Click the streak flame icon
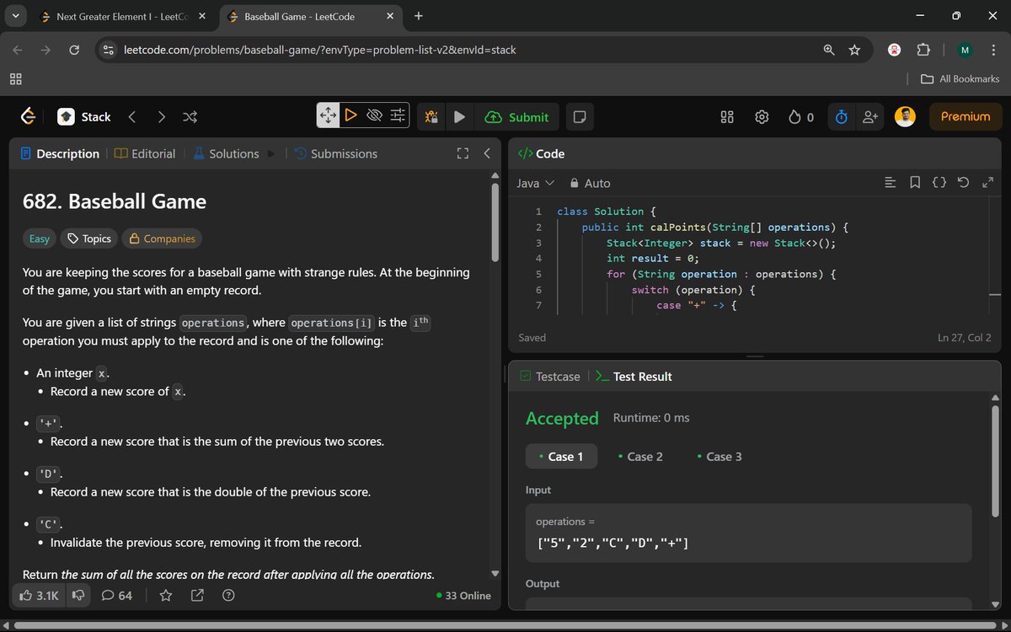The width and height of the screenshot is (1011, 632). point(795,116)
